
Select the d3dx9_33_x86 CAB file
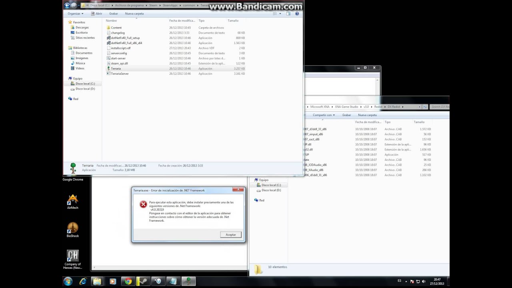(316, 129)
